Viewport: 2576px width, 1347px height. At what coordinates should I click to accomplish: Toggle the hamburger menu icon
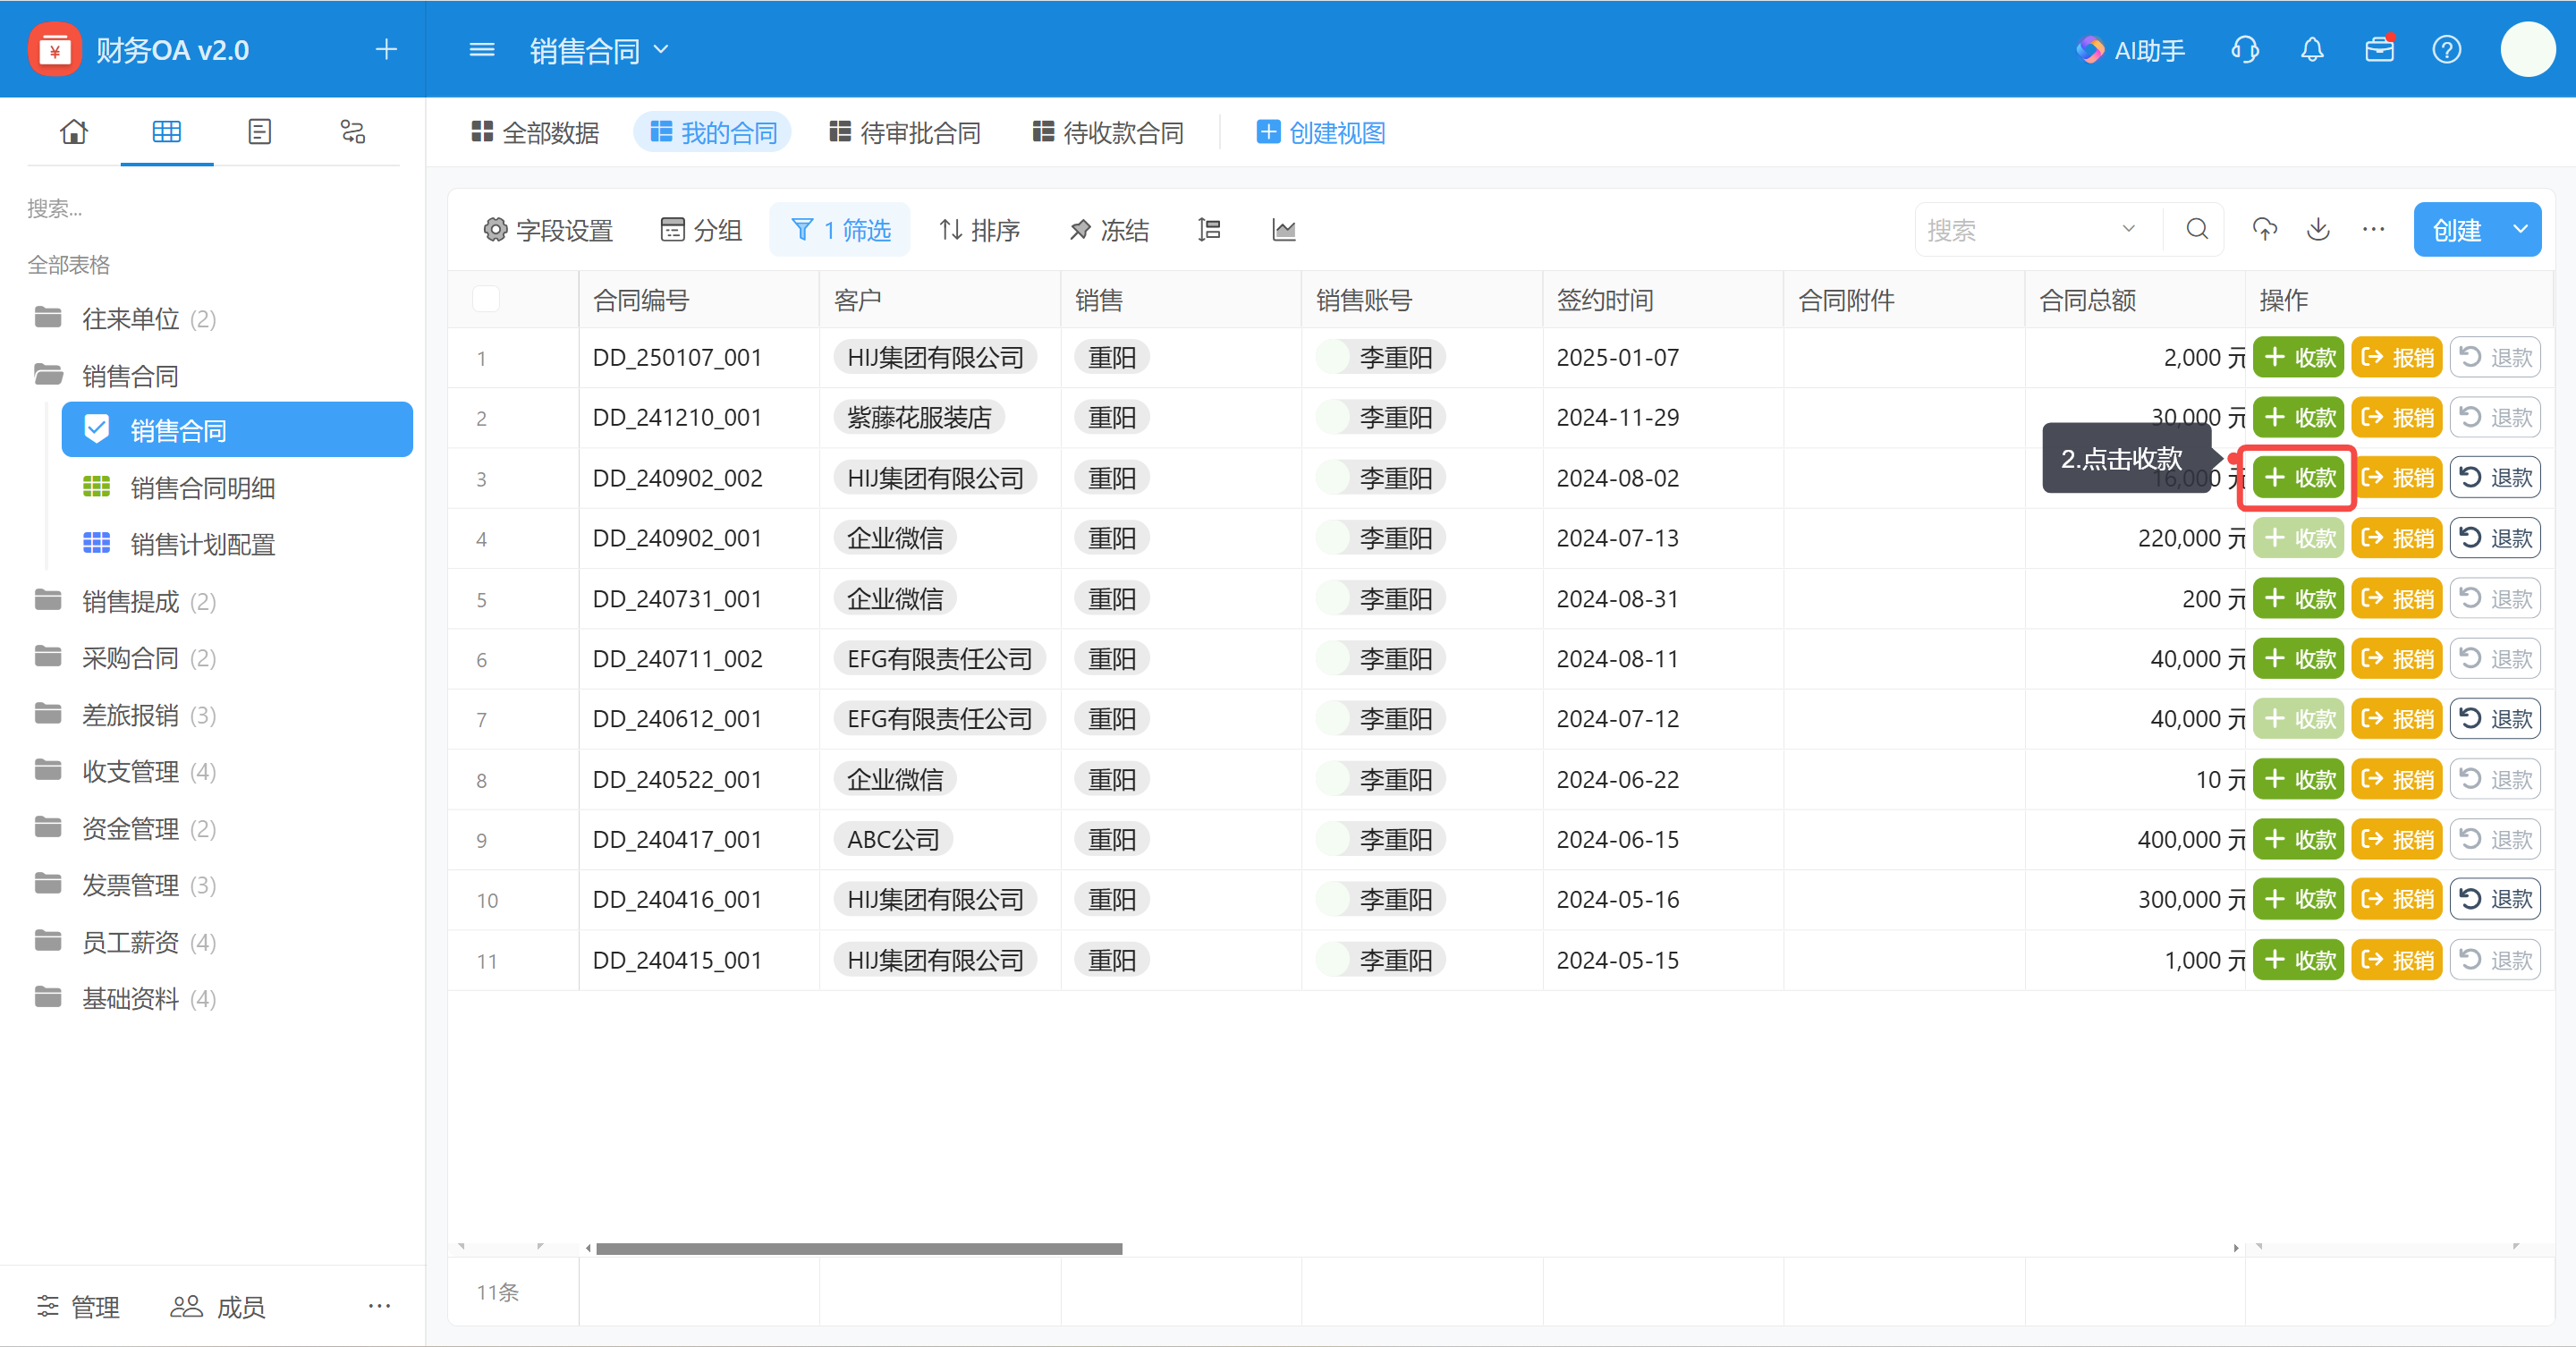pyautogui.click(x=482, y=49)
